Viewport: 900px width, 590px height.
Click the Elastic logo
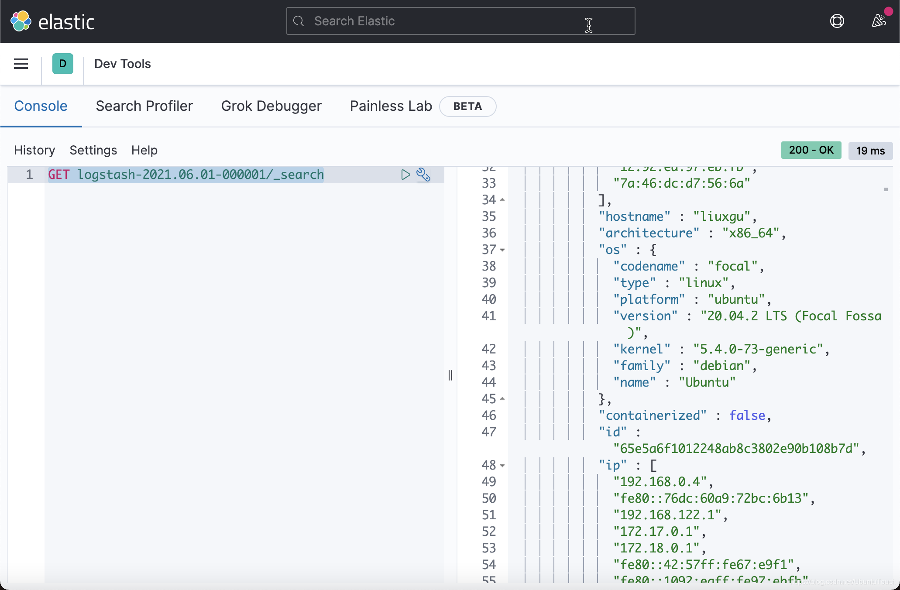pos(52,21)
